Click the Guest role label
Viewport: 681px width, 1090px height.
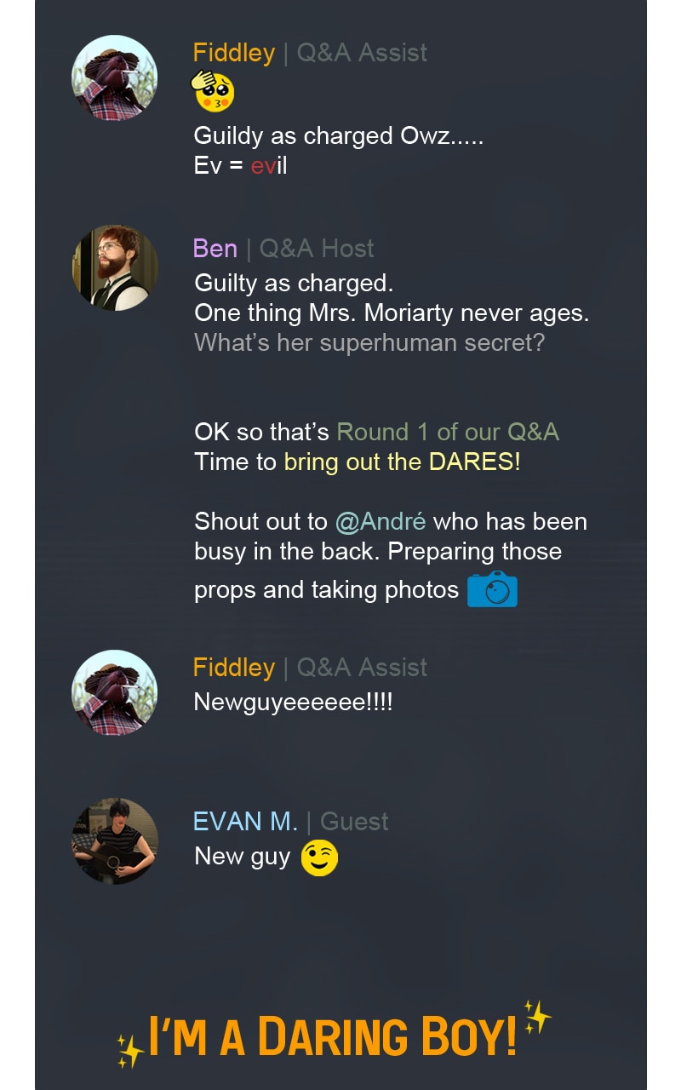(354, 822)
